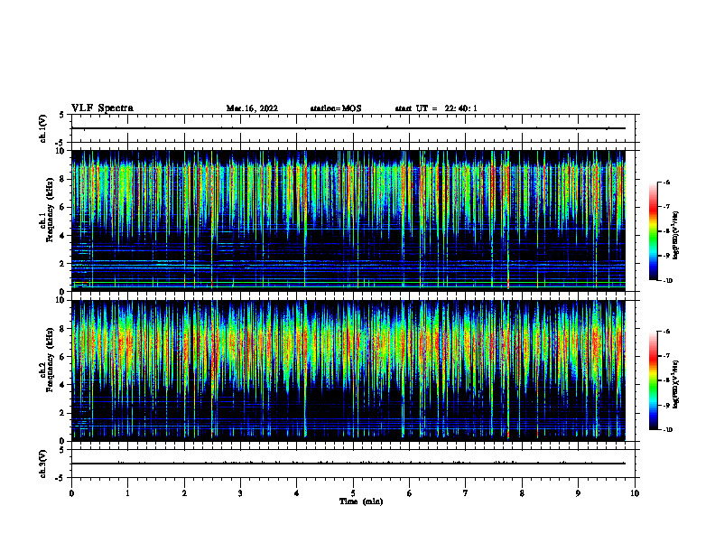Click the ch.1 color bar PSD unit label
The width and height of the screenshot is (715, 553).
pos(676,236)
